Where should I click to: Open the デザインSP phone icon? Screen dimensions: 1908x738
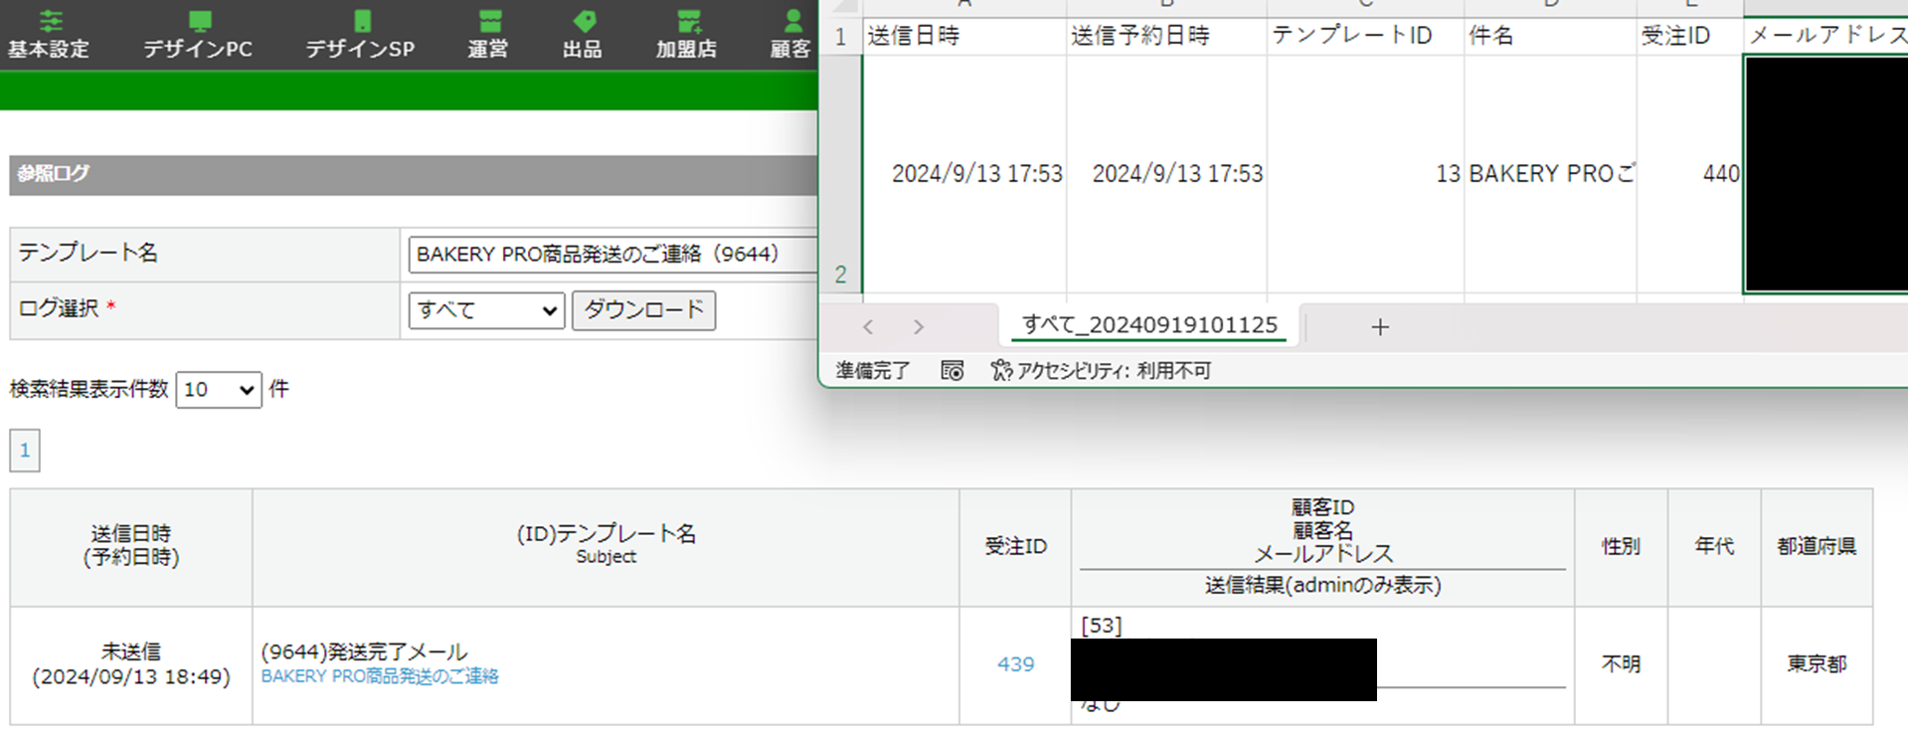[x=362, y=21]
